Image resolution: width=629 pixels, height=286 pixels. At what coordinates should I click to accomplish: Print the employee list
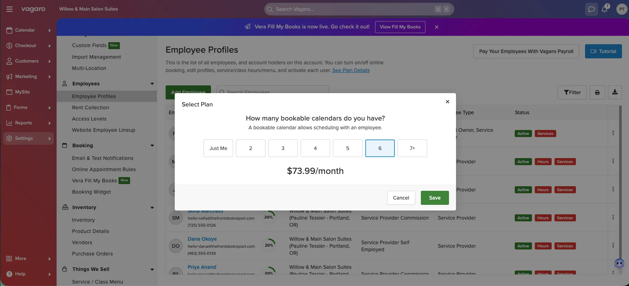597,92
